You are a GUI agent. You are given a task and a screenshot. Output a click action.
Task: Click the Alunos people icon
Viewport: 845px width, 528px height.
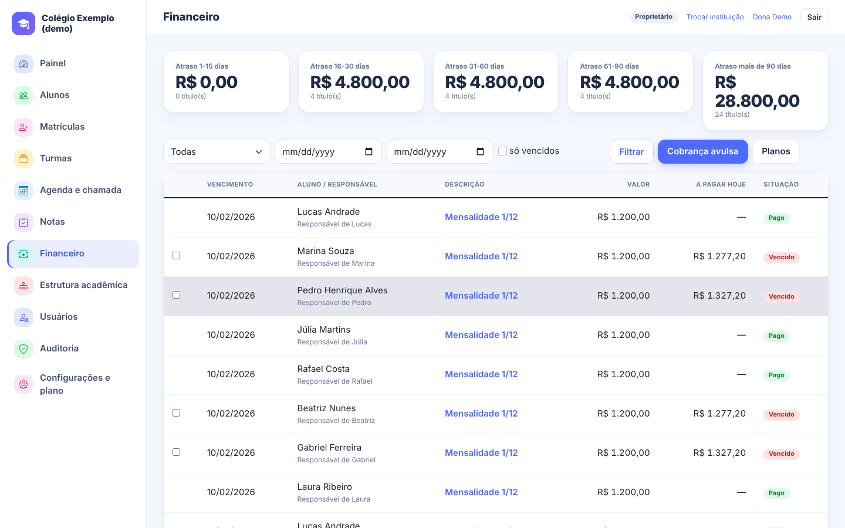click(23, 95)
